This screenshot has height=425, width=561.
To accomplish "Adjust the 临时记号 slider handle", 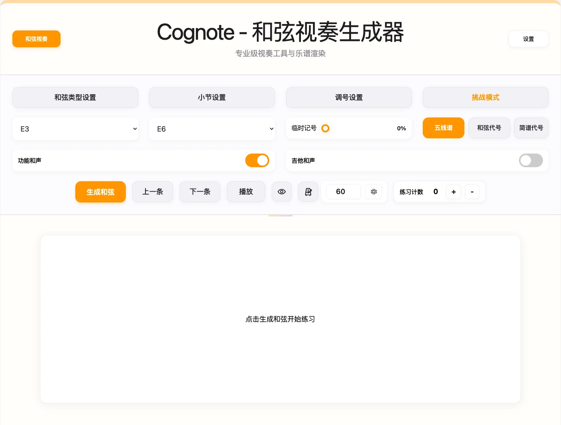I will [325, 128].
